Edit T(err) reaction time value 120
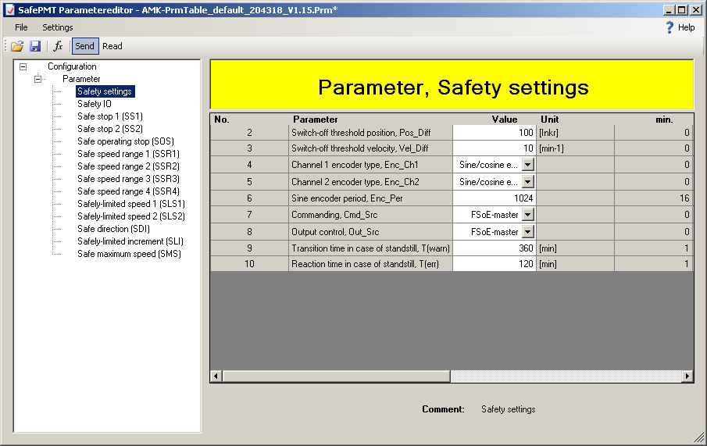This screenshot has width=707, height=446. click(495, 264)
